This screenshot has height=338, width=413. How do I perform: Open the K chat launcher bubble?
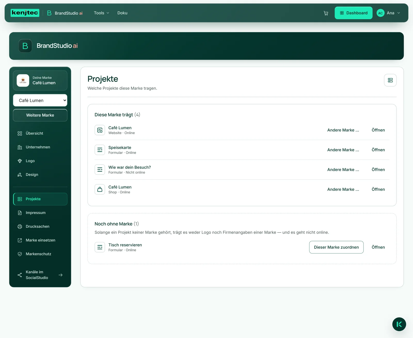(x=399, y=324)
